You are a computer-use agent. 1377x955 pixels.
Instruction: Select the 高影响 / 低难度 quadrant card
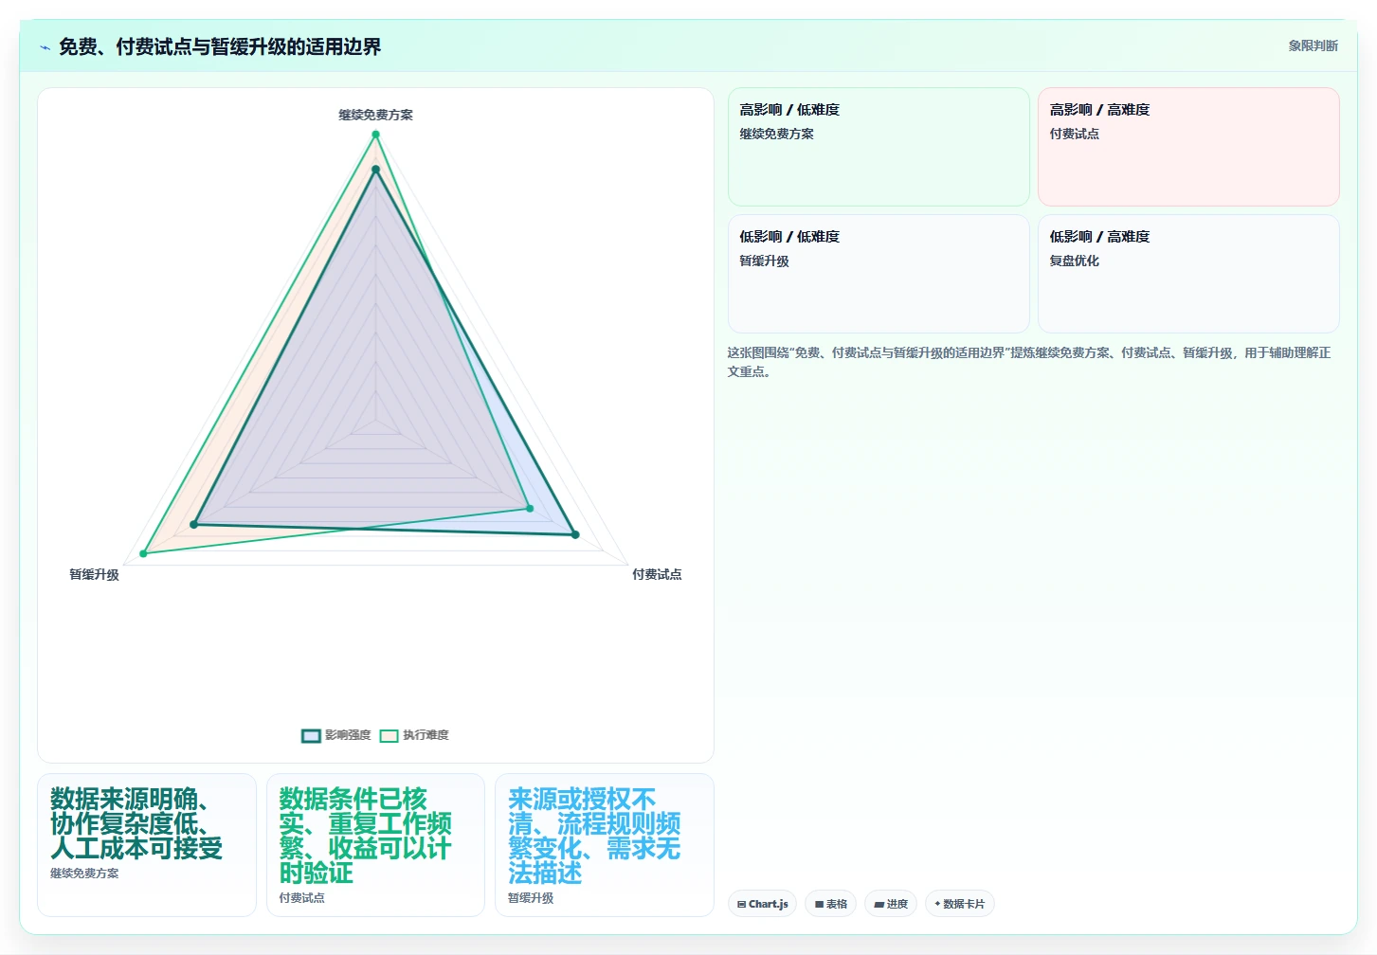[x=879, y=147]
